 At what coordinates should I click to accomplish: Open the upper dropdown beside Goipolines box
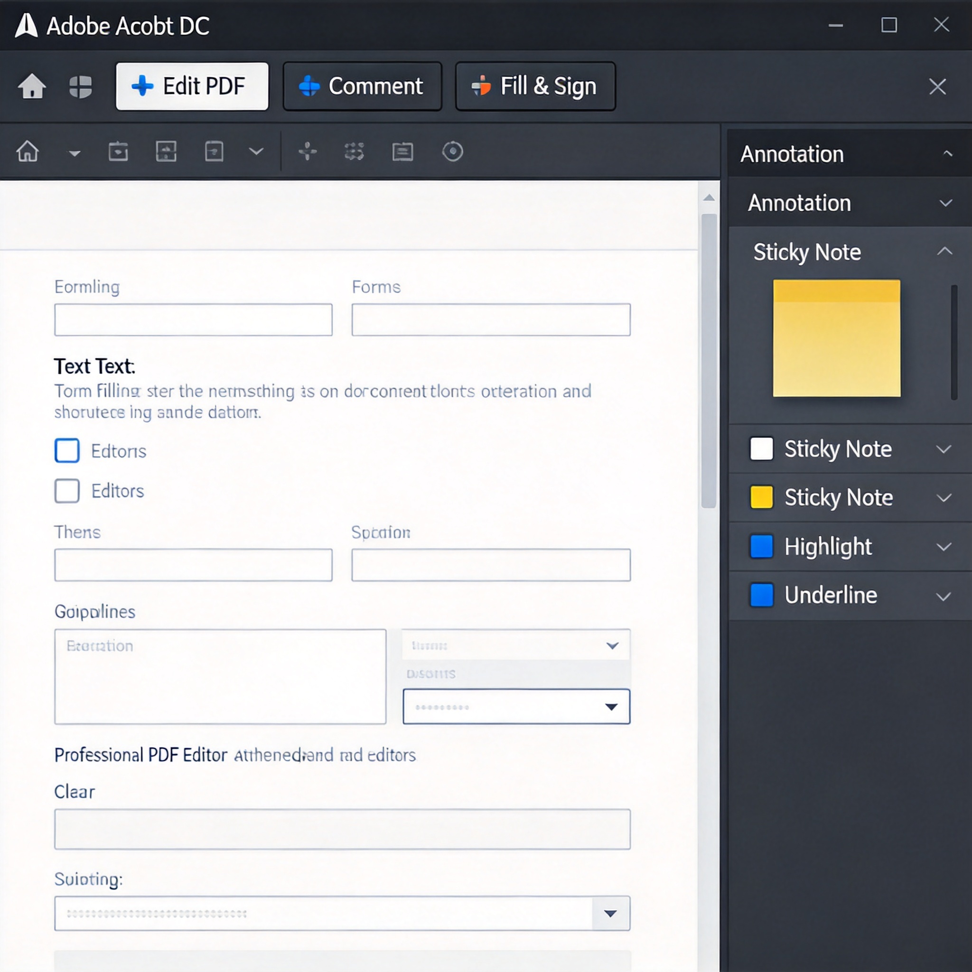tap(516, 645)
